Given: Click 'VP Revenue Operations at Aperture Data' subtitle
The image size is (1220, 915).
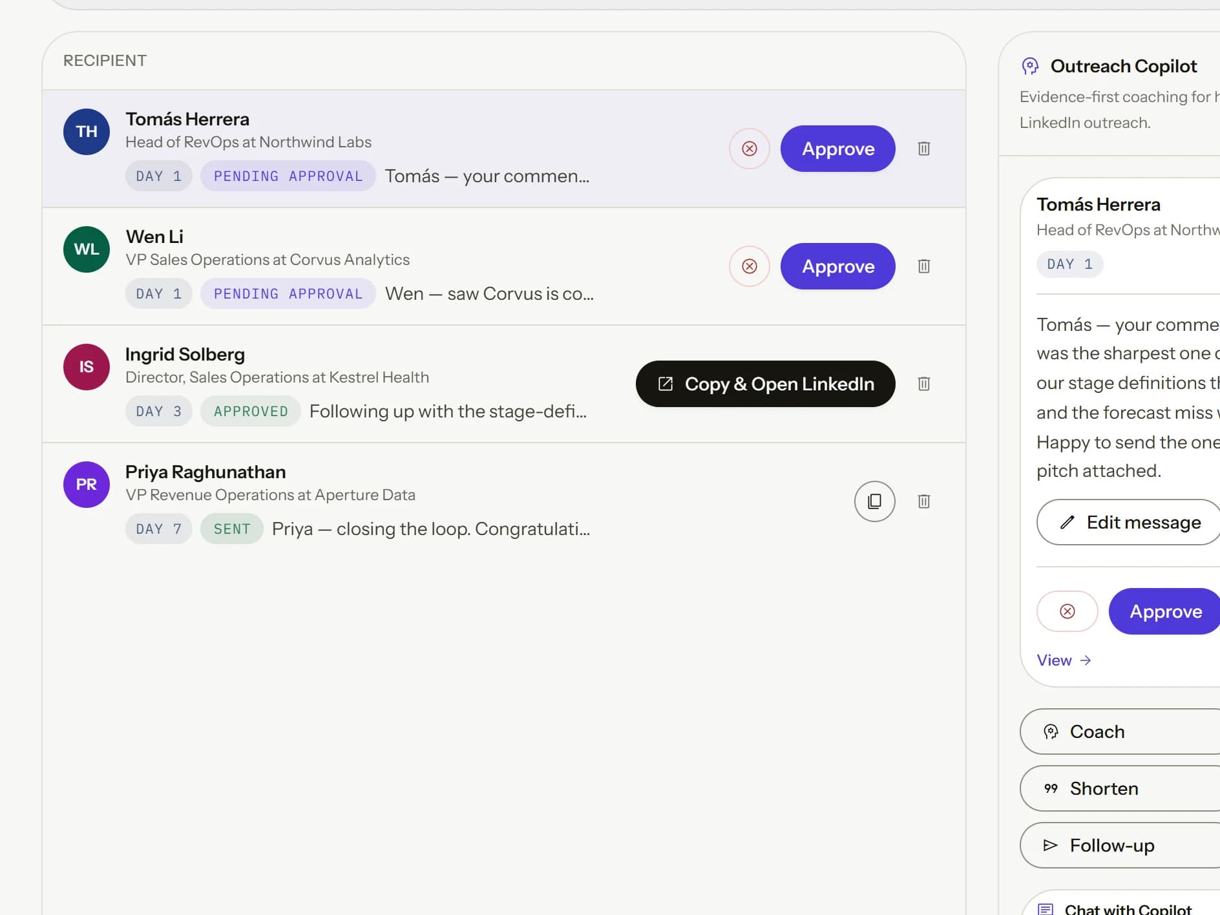Looking at the screenshot, I should point(270,495).
